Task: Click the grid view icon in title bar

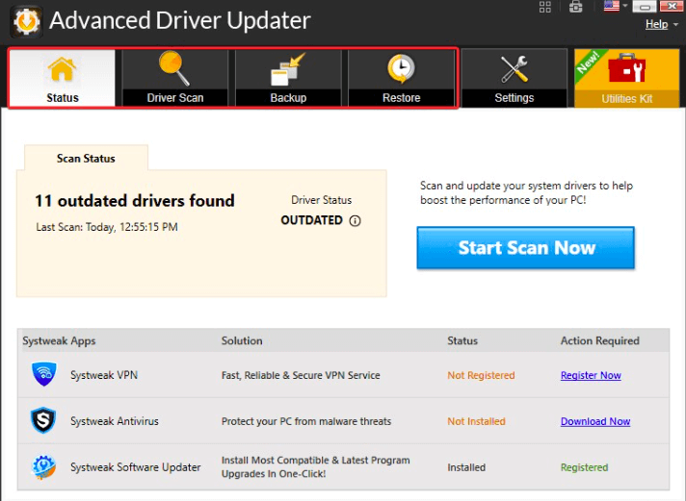Action: point(545,7)
